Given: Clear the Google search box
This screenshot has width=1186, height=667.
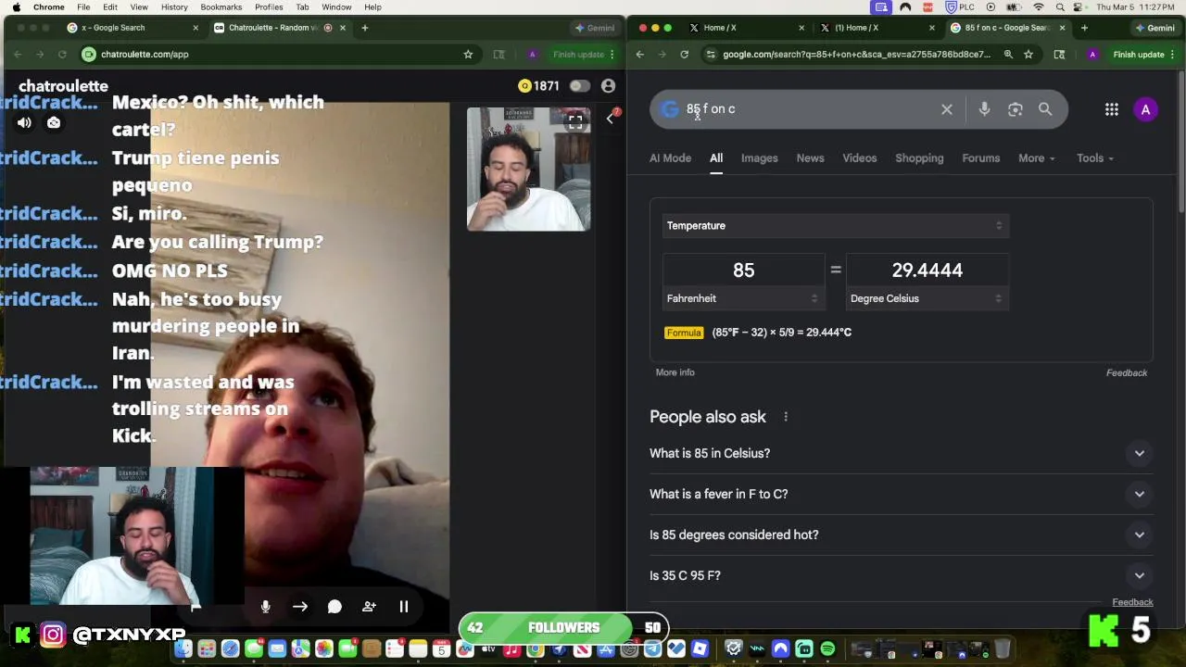Looking at the screenshot, I should pyautogui.click(x=947, y=109).
